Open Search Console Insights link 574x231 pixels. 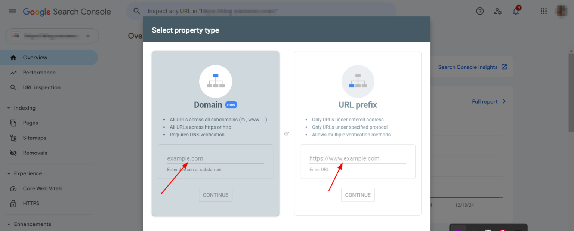coord(468,67)
